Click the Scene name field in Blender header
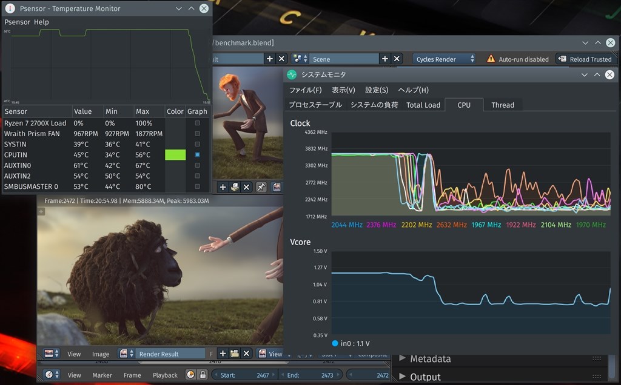This screenshot has width=621, height=385. tap(344, 59)
